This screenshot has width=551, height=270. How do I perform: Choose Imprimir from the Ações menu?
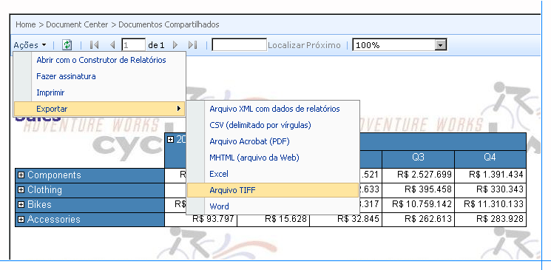pyautogui.click(x=99, y=92)
